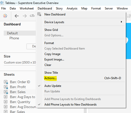
Task: Open the Analysis menu
Action: click(72, 8)
